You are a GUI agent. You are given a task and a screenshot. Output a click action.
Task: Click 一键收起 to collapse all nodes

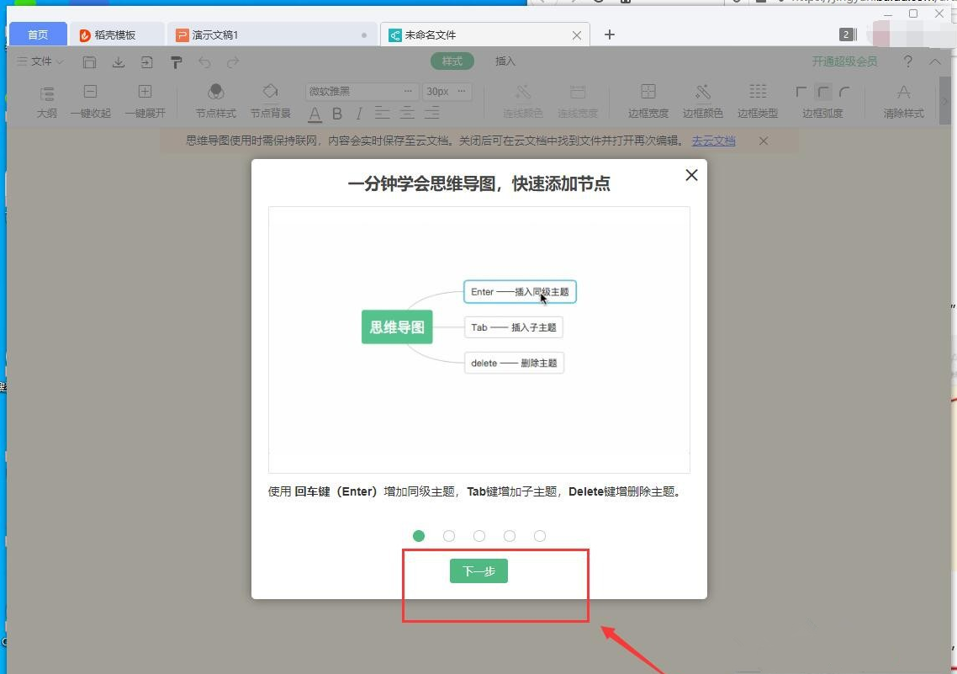click(90, 101)
